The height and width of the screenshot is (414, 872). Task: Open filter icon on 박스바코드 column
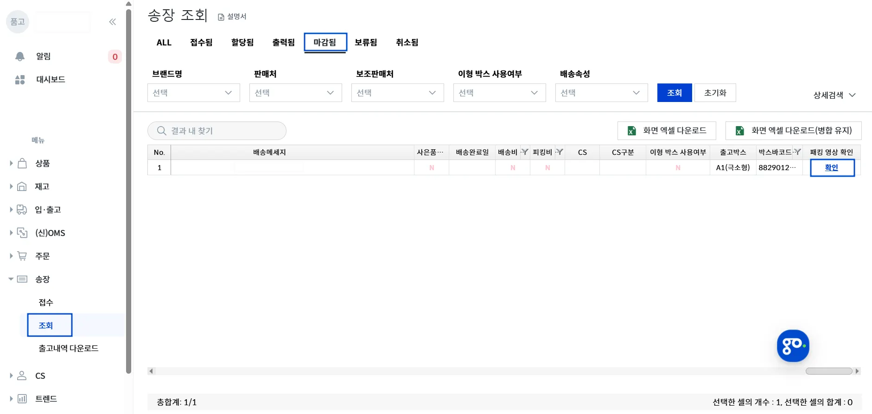pyautogui.click(x=797, y=152)
